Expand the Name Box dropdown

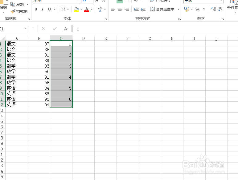point(25,29)
